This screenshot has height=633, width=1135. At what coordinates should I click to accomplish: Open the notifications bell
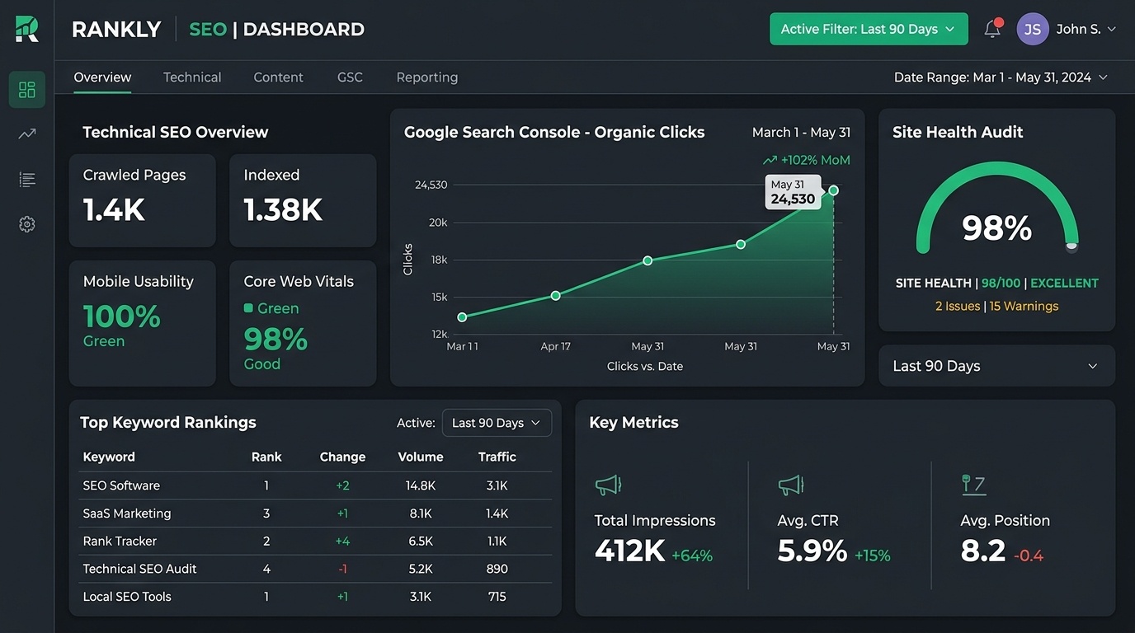click(x=993, y=29)
